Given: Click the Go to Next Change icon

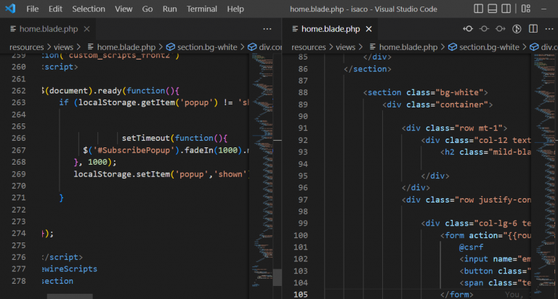Looking at the screenshot, I should click(x=501, y=29).
